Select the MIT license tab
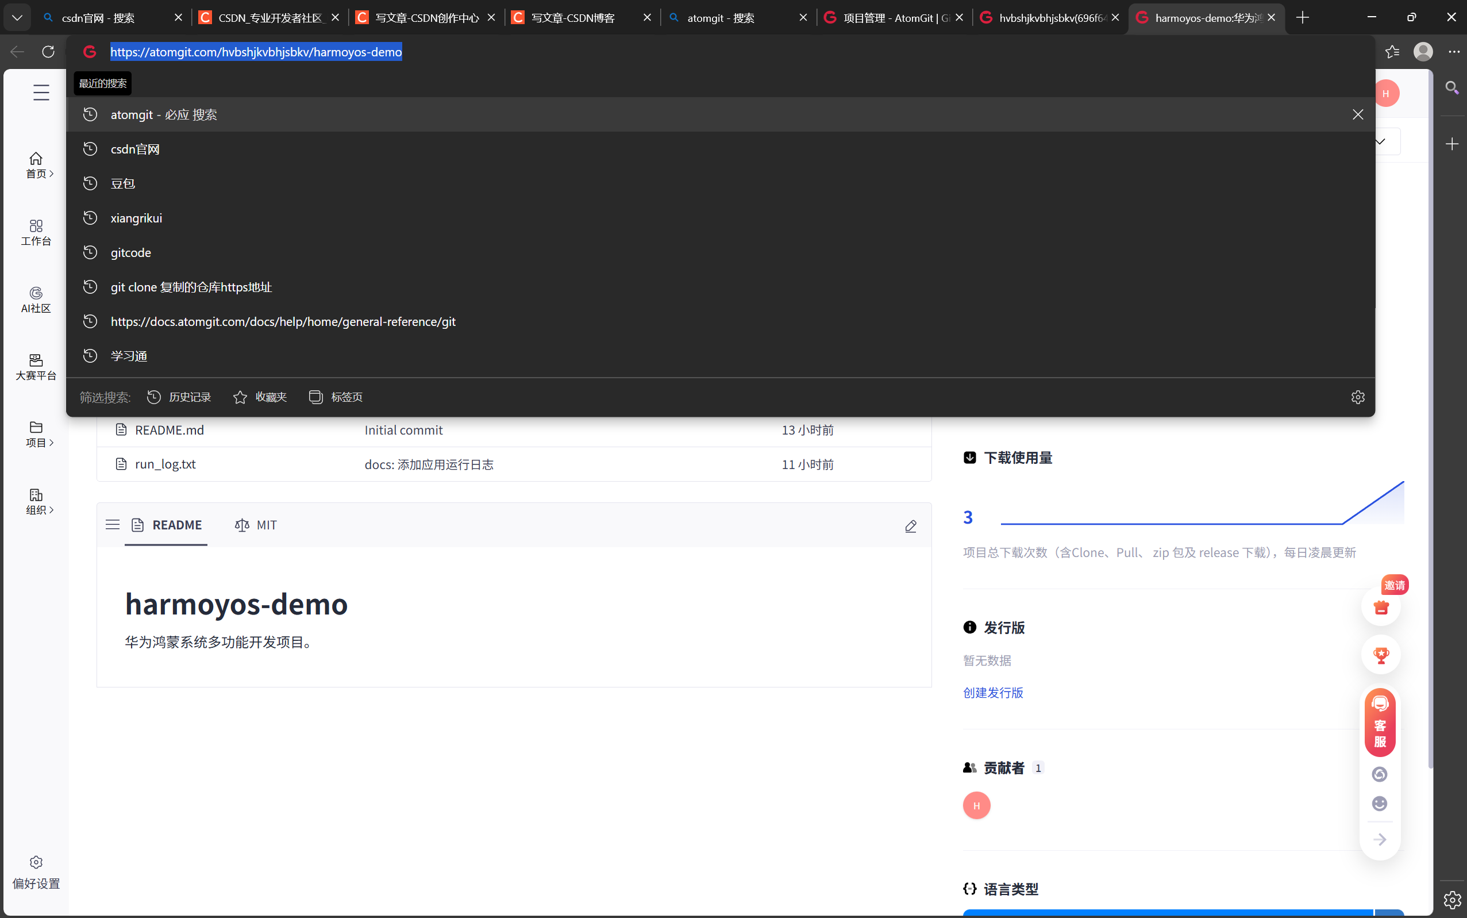1467x918 pixels. click(x=256, y=525)
